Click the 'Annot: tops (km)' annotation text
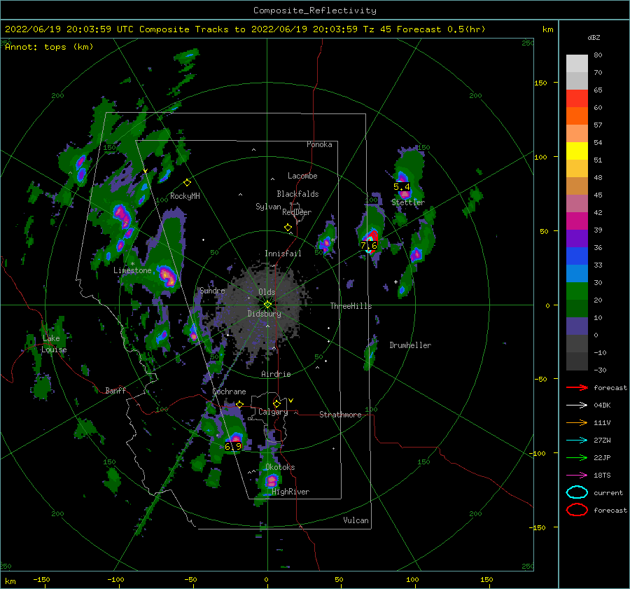The image size is (630, 589). (x=49, y=47)
